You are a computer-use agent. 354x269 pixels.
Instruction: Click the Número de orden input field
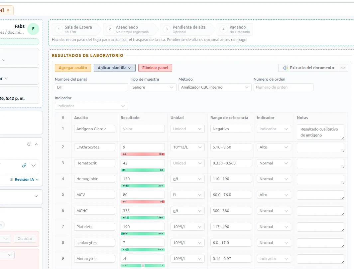[x=283, y=87]
